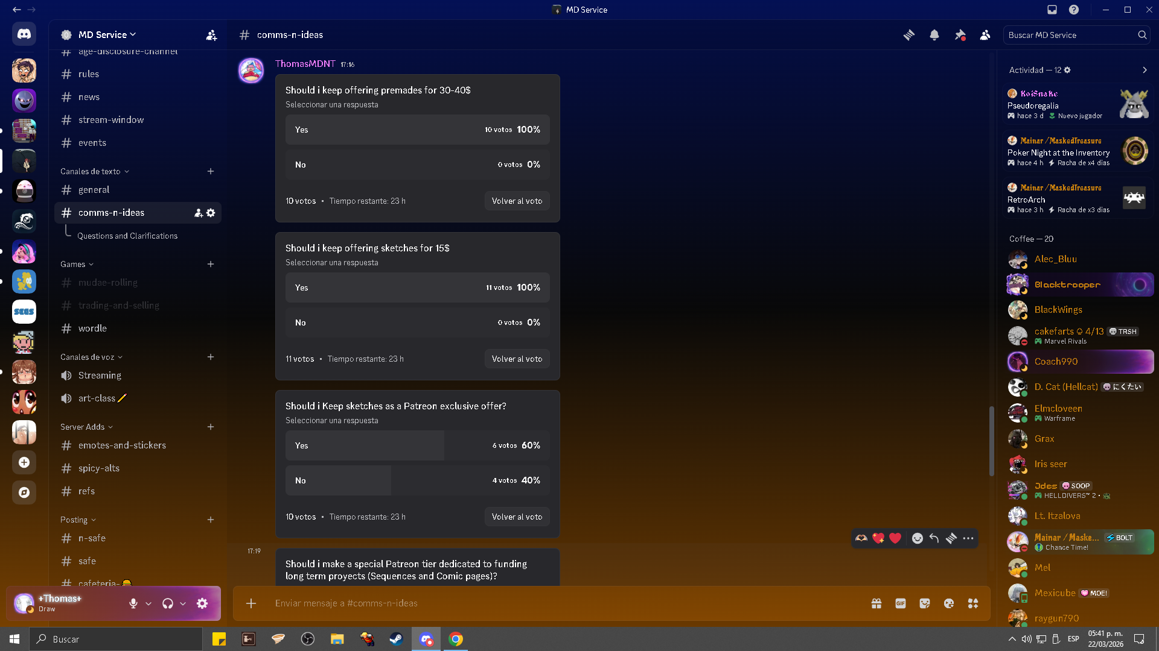Open the emoji picker in message bar

[x=949, y=603]
